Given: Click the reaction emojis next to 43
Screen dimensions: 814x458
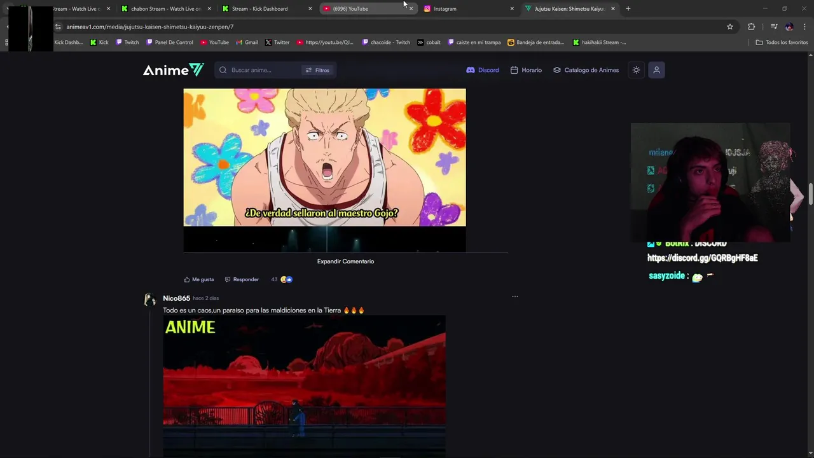Looking at the screenshot, I should point(286,279).
